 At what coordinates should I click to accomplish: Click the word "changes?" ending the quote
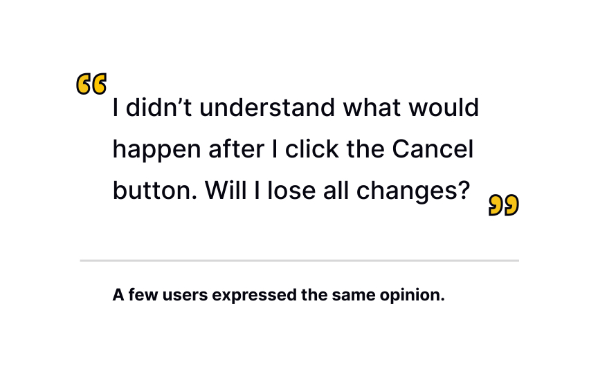coord(413,191)
